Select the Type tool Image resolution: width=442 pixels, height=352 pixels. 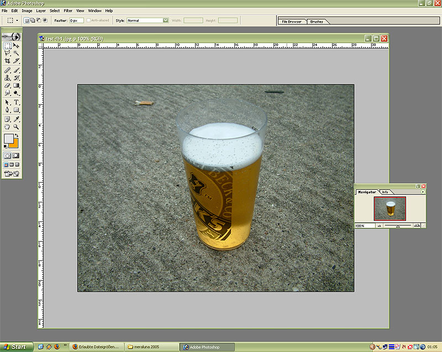16,102
